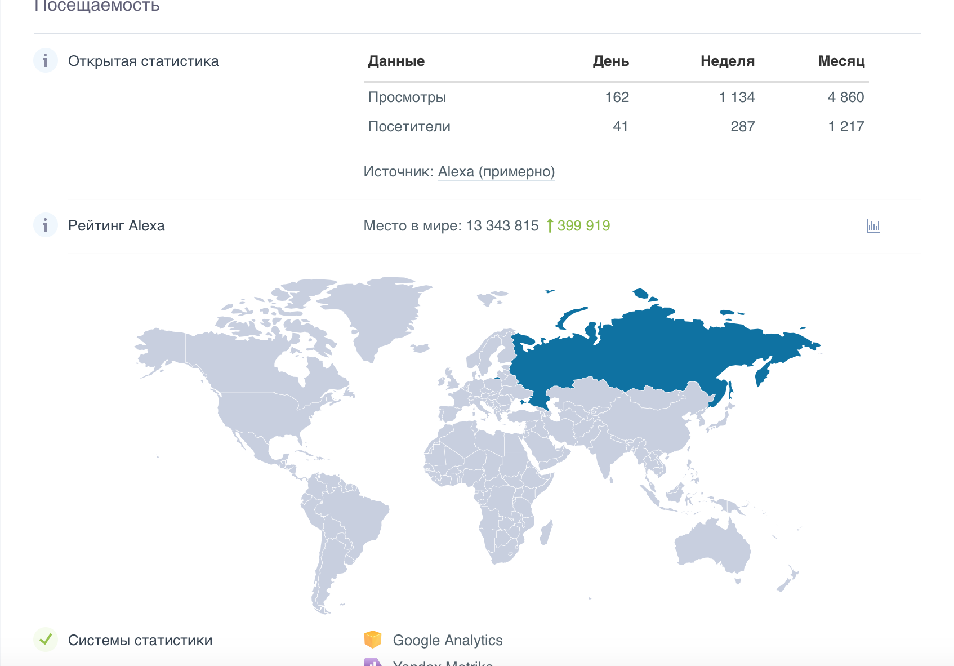
Task: Click the "Данные" table header
Action: click(x=396, y=61)
